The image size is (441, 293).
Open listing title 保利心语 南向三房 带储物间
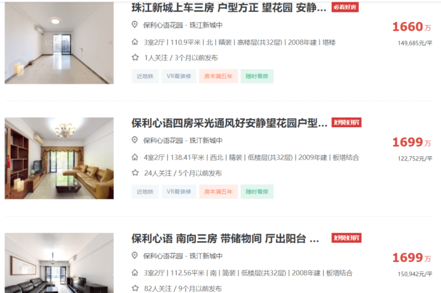(x=225, y=239)
